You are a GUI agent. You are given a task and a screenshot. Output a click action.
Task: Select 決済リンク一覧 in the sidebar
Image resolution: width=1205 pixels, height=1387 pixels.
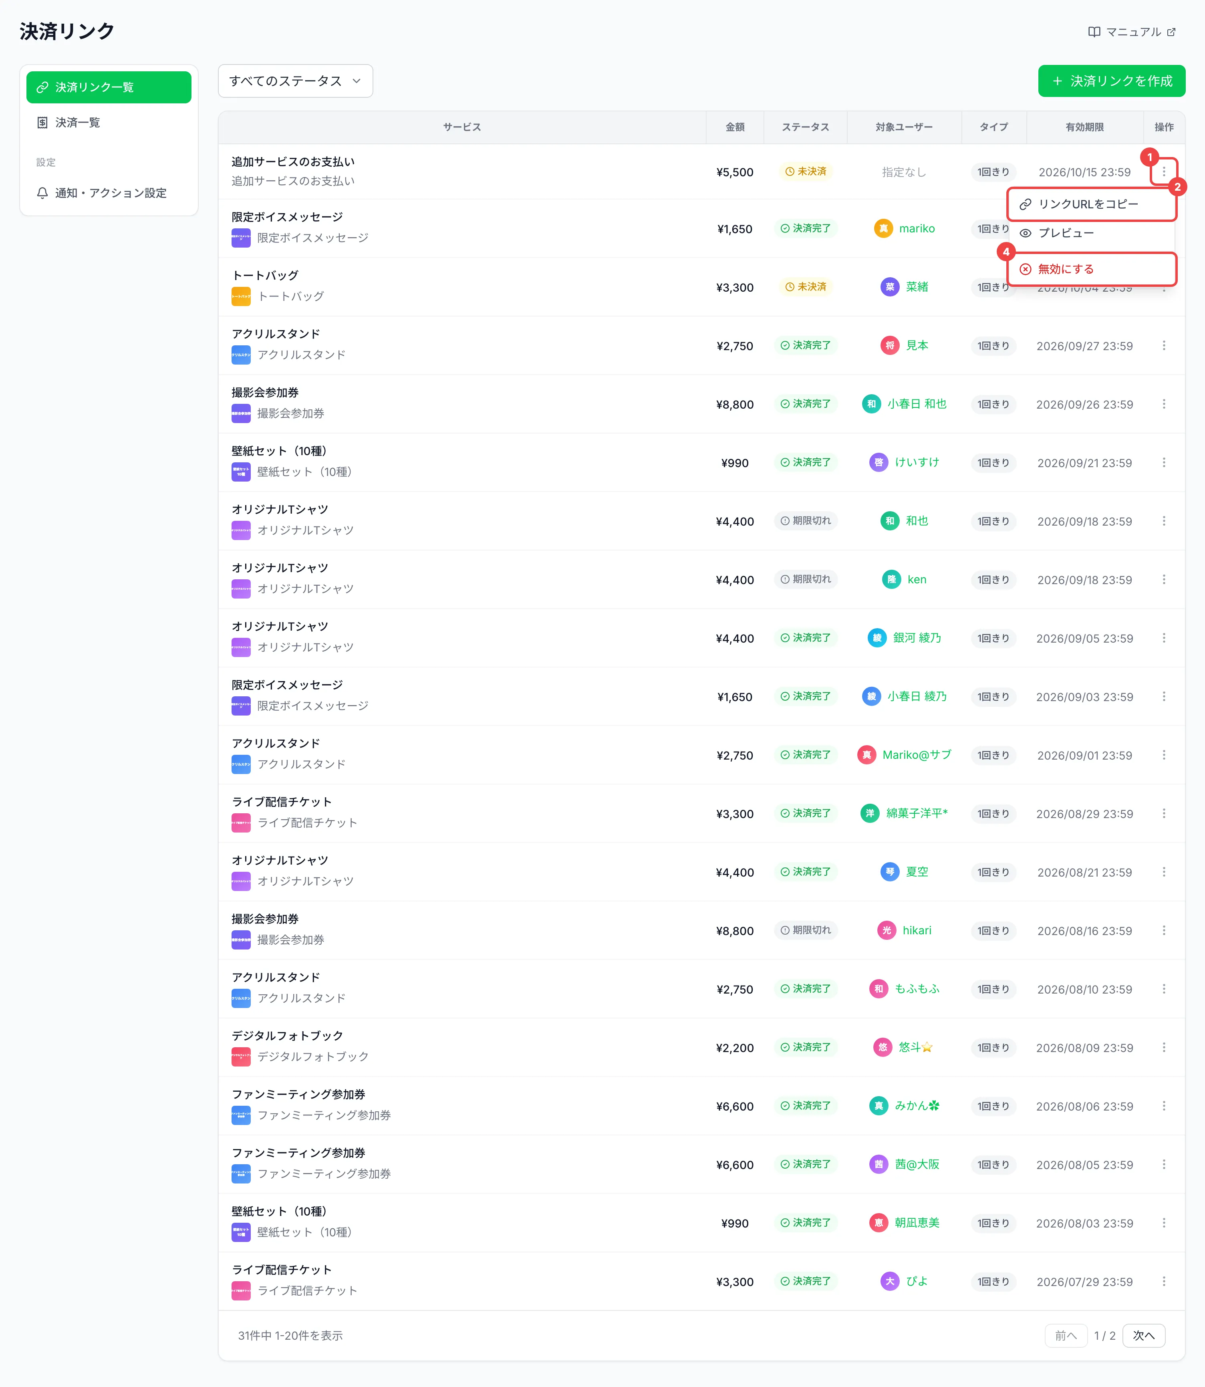(x=109, y=87)
